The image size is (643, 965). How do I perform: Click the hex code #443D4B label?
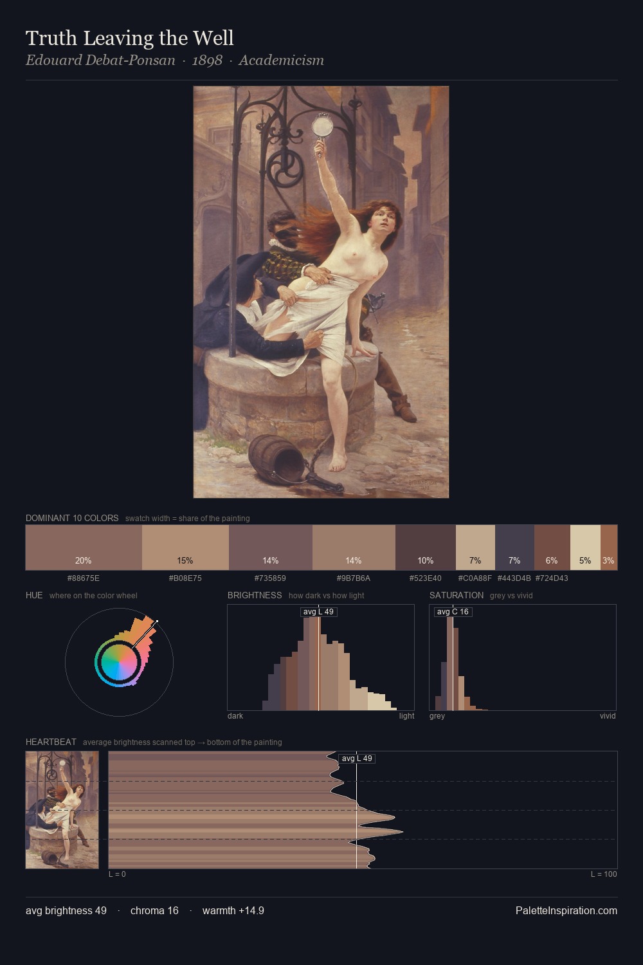tap(514, 578)
